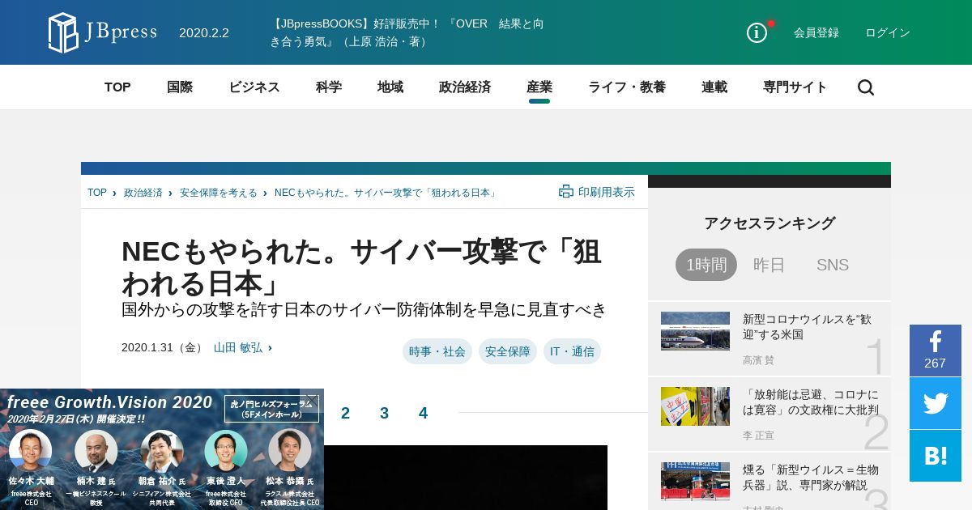Open the ビジネス navigation item

(x=254, y=87)
